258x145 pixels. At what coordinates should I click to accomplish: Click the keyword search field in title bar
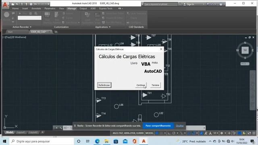pos(160,4)
